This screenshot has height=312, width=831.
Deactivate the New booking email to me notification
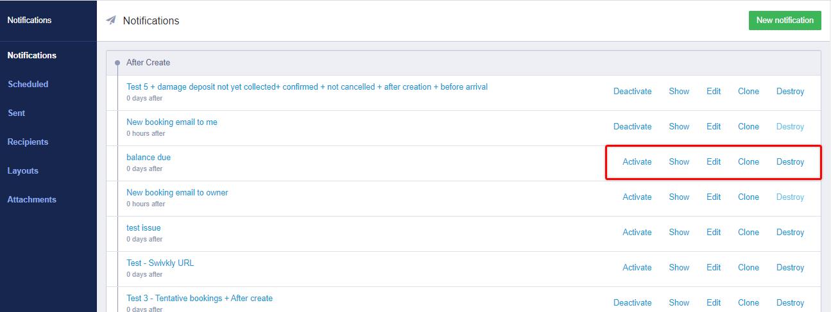coord(632,127)
